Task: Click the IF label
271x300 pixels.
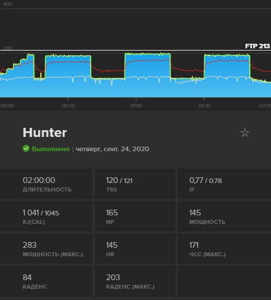Action: pos(192,190)
